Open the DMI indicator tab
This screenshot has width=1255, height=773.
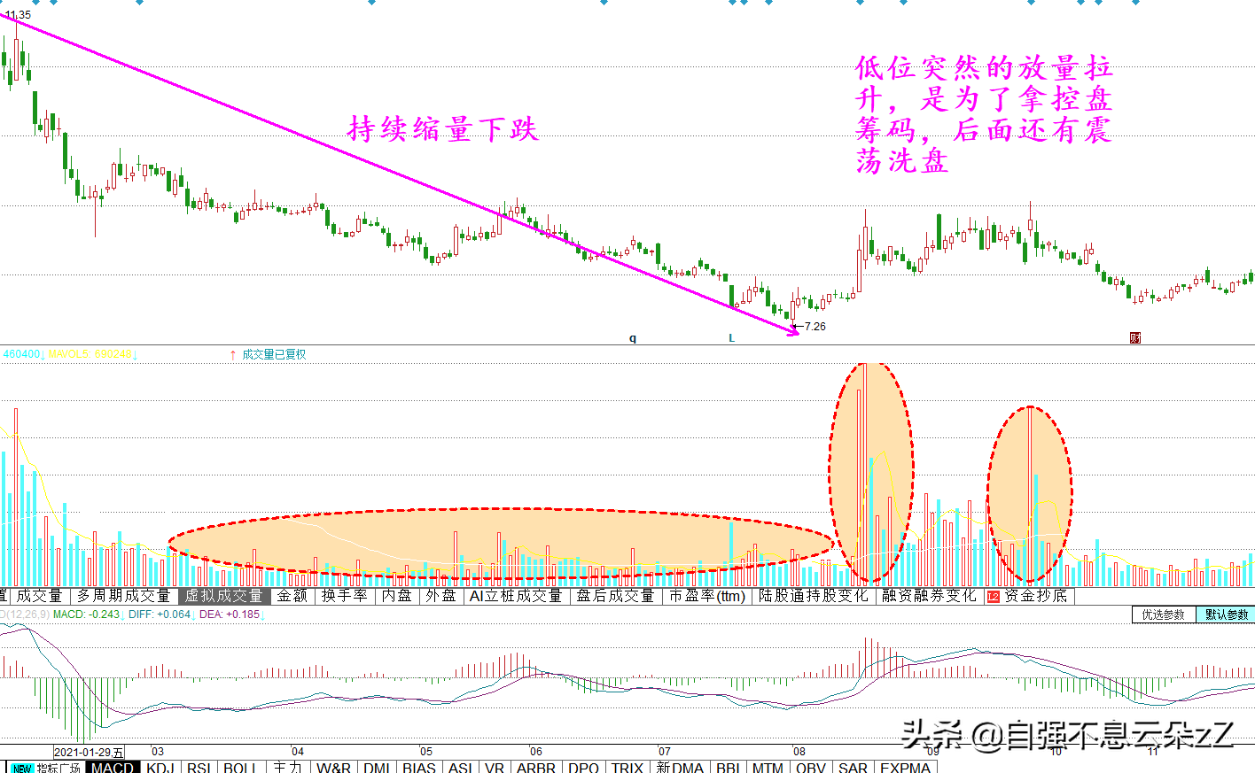(377, 768)
